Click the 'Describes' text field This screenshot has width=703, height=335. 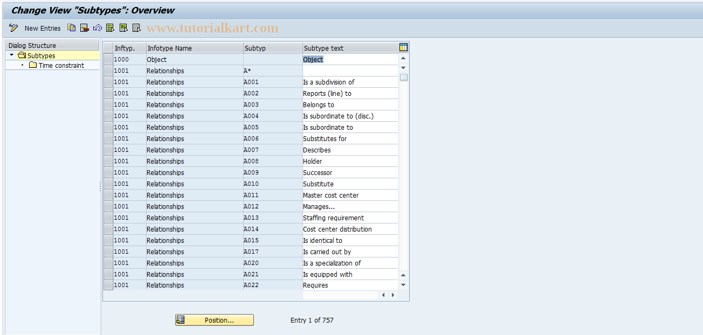click(x=350, y=150)
